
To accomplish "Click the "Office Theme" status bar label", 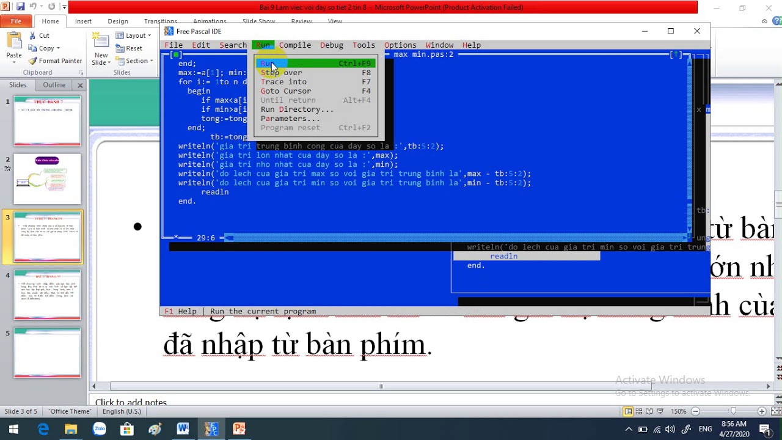I will (x=70, y=411).
